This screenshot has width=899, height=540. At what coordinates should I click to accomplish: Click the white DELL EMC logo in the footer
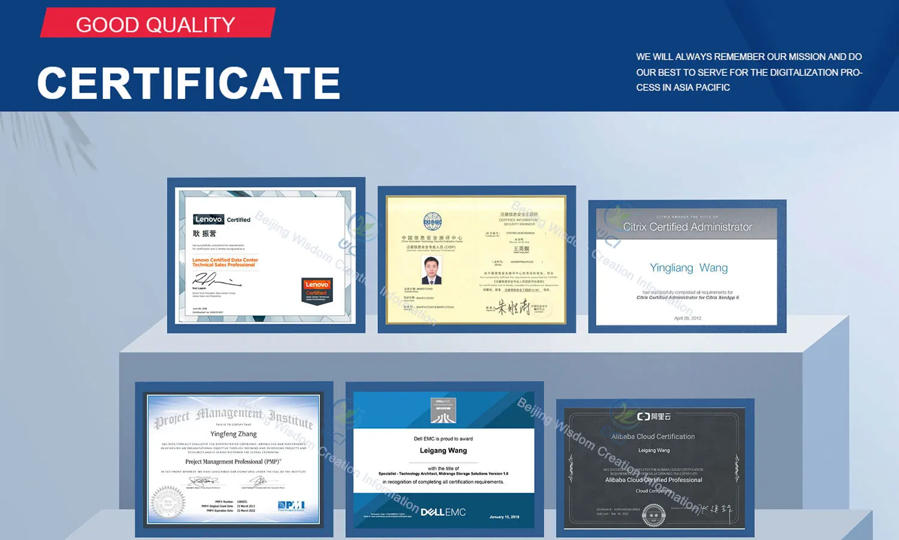[x=443, y=512]
